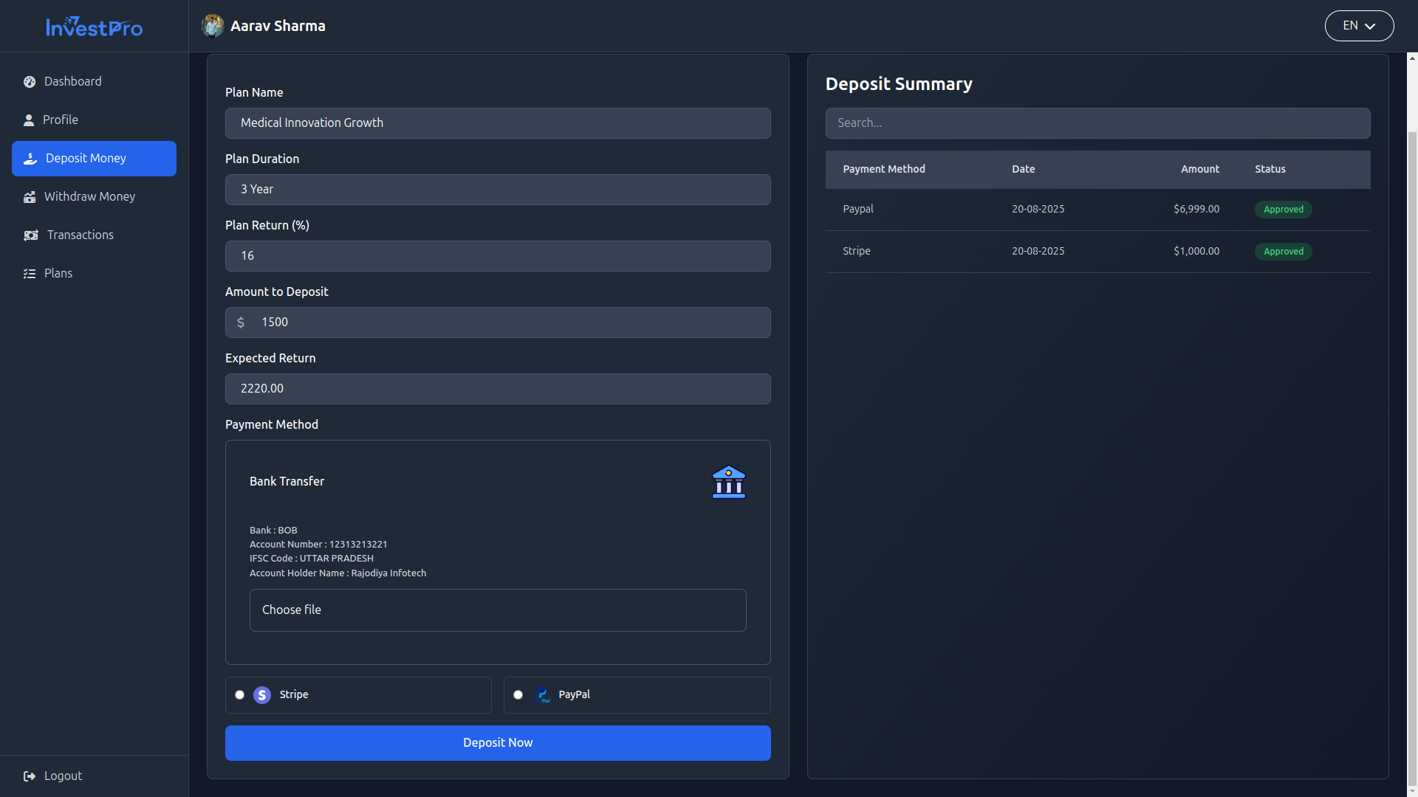Click the Plans list icon
The height and width of the screenshot is (797, 1418).
coord(30,274)
